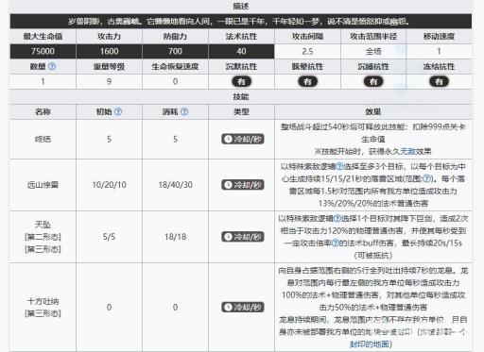Select the 75000 max HP value

coord(43,51)
